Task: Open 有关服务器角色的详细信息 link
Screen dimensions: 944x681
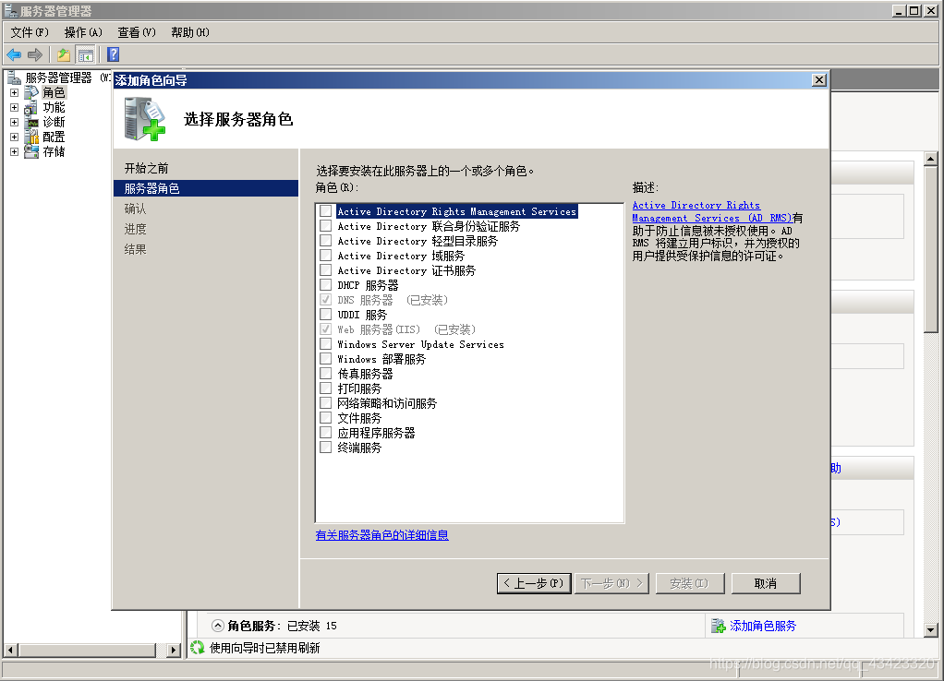Action: click(381, 535)
